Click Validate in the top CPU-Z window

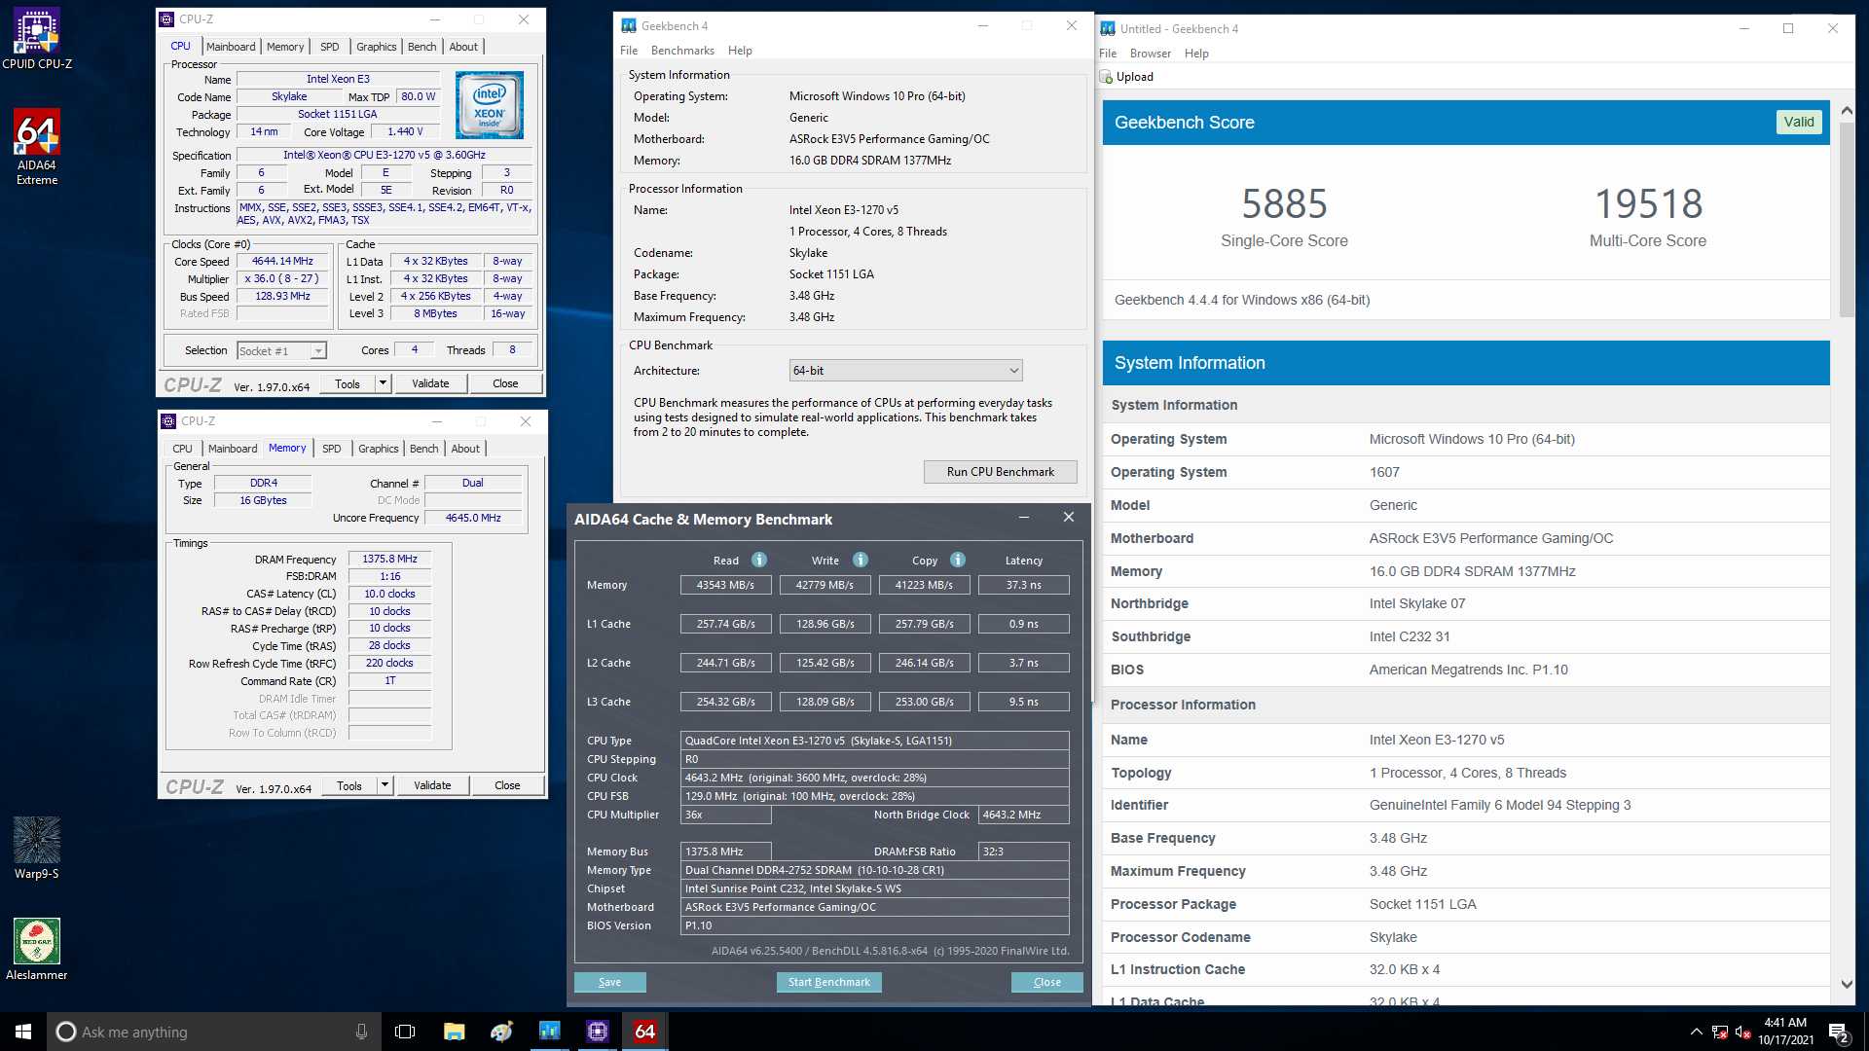(x=430, y=383)
